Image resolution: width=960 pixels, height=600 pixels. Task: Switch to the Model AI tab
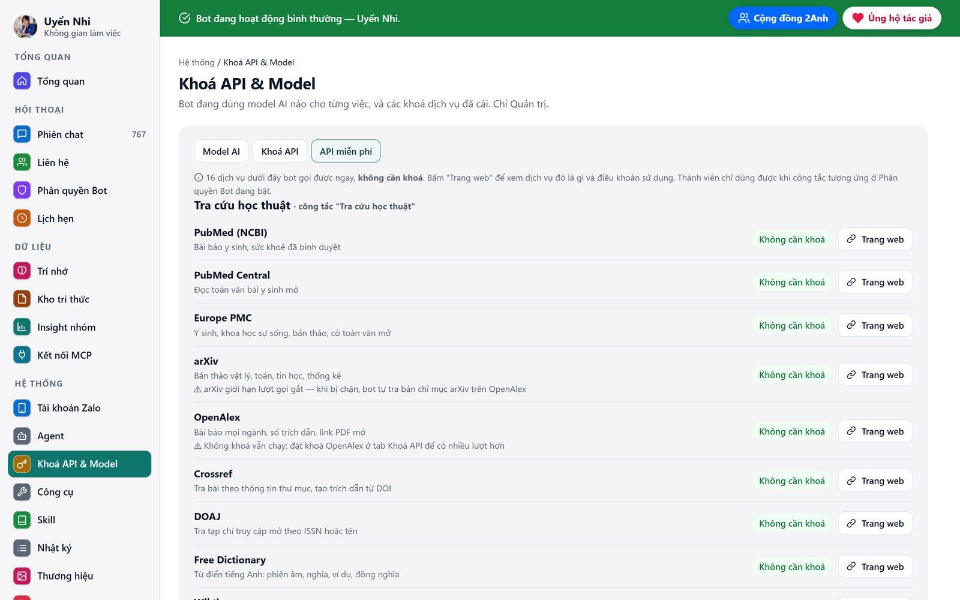point(221,151)
